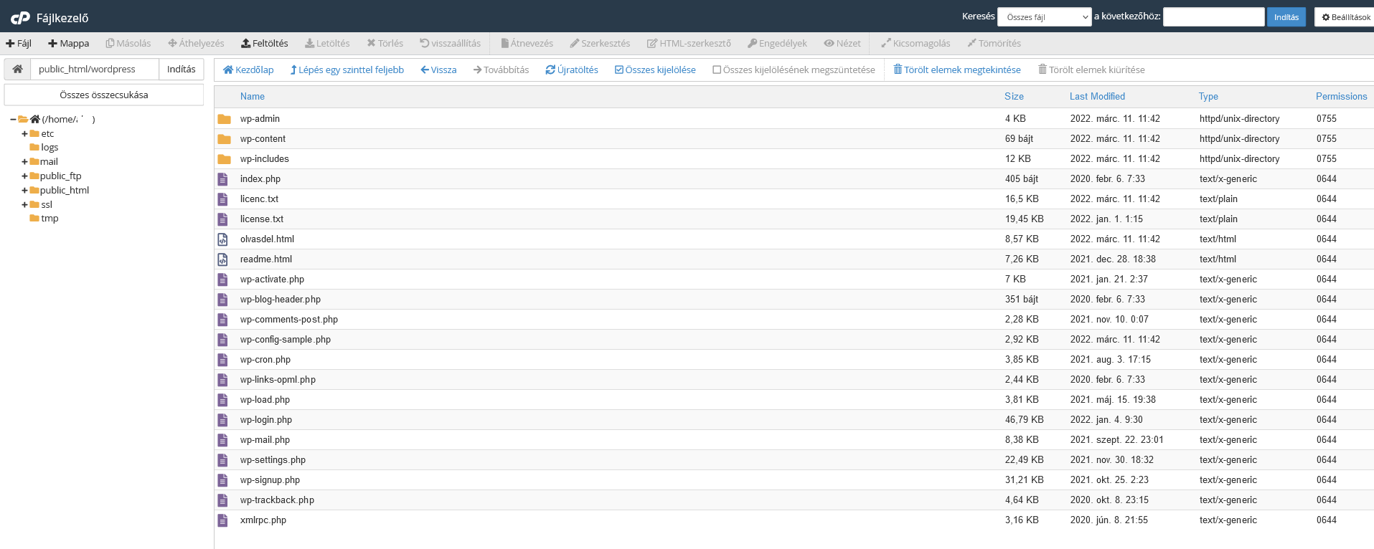1374x549 pixels.
Task: Click Lépés egy szinttel feljebb
Action: (x=347, y=70)
